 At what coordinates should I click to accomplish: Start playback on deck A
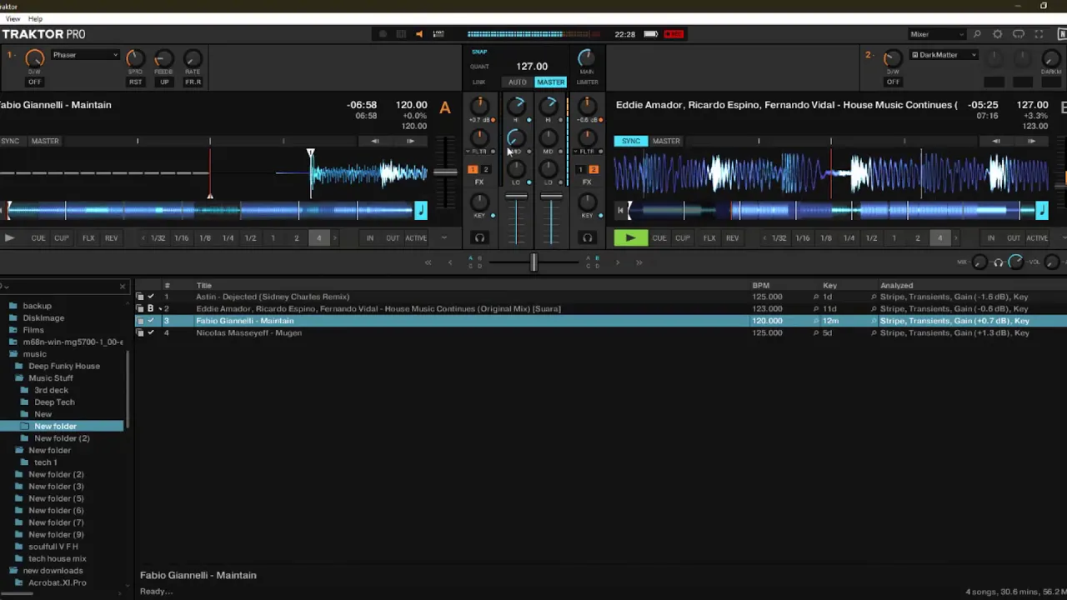(x=9, y=238)
